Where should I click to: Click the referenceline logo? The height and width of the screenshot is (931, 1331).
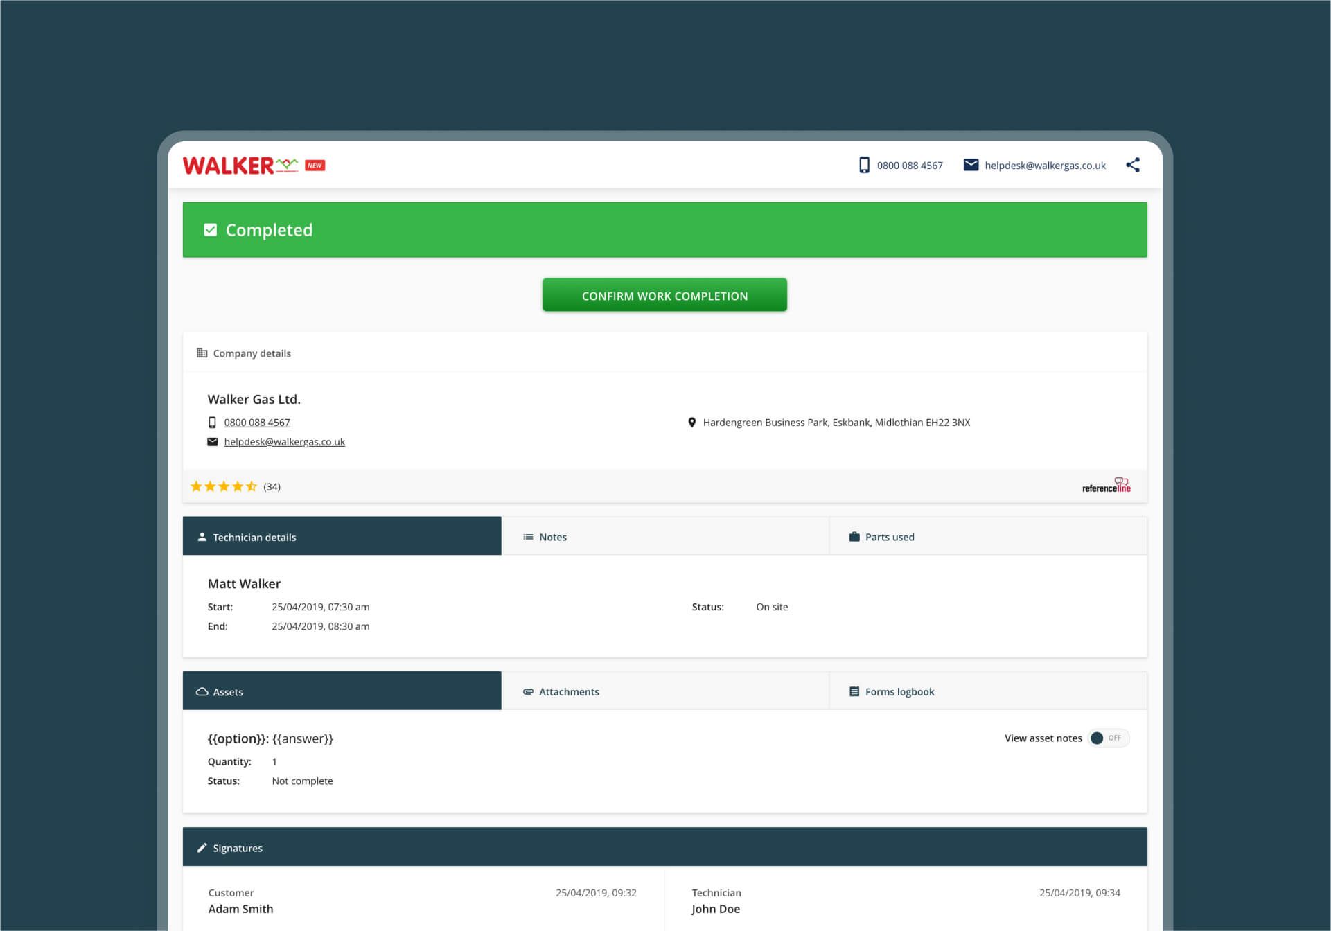coord(1106,486)
